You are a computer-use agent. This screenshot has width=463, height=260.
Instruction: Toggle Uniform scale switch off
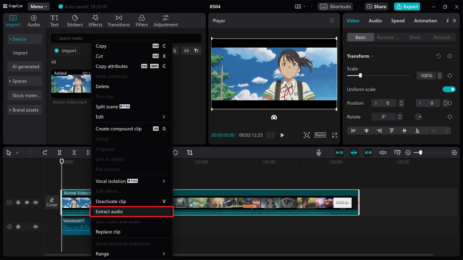click(449, 89)
